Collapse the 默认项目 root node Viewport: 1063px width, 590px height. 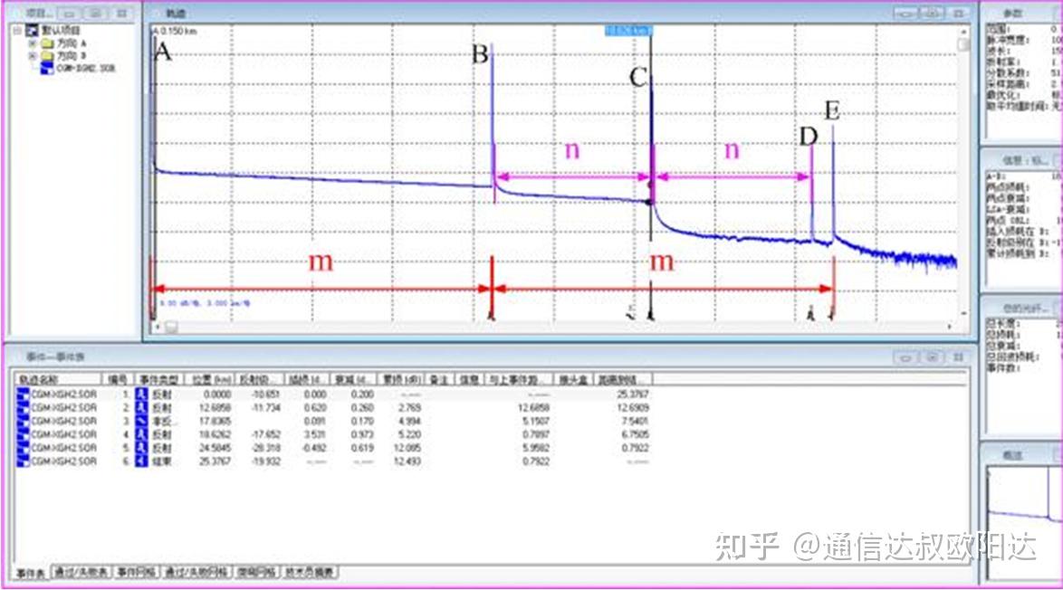[16, 30]
